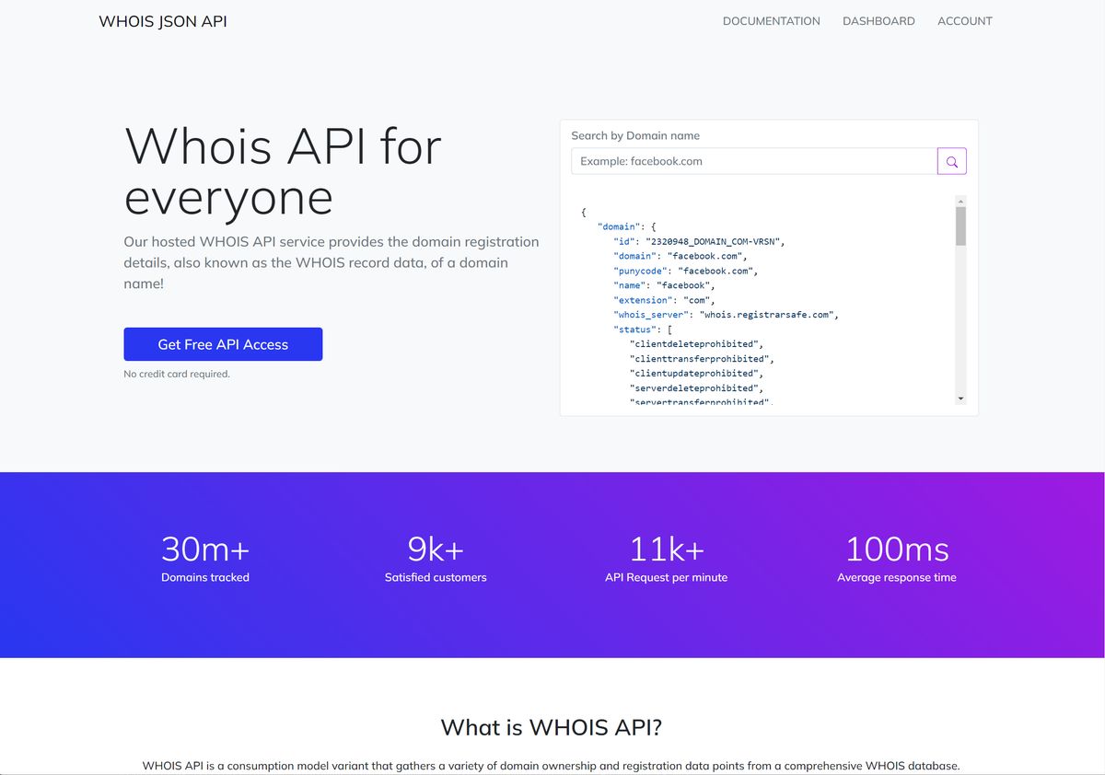Screen dimensions: 1105x775
Task: Focus the domain name search field
Action: [x=753, y=161]
